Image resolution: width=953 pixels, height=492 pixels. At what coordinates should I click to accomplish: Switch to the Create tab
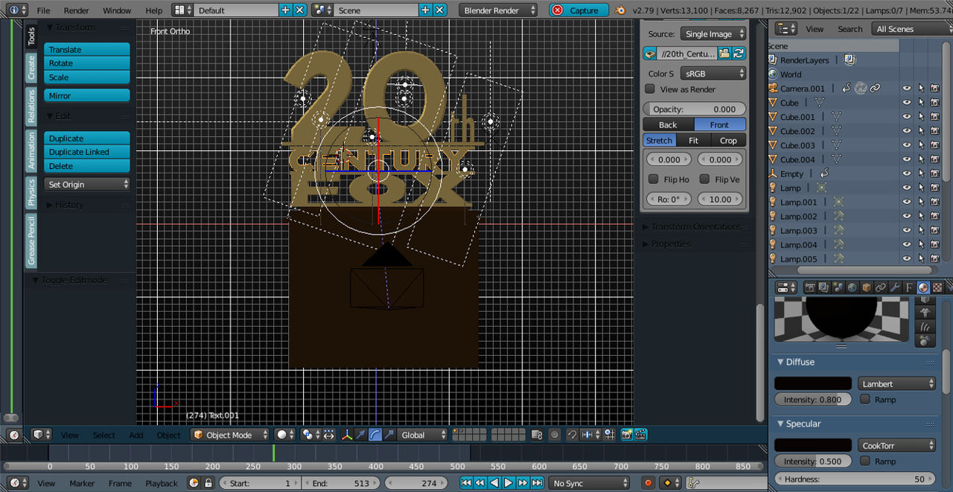31,68
